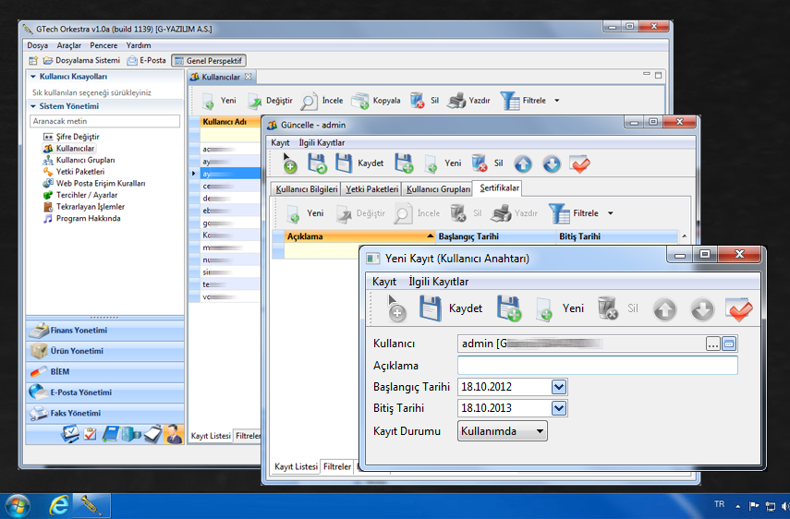Open the Başlangıç Tarihi date dropdown
The height and width of the screenshot is (519, 790).
(558, 386)
